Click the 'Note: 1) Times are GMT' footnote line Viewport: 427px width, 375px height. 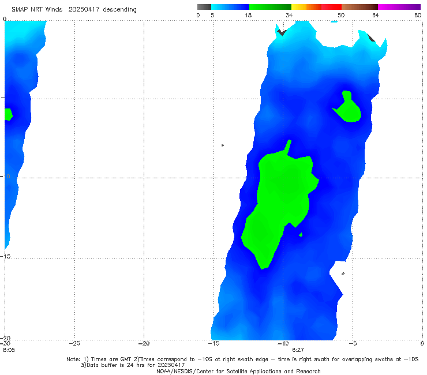tap(242, 359)
